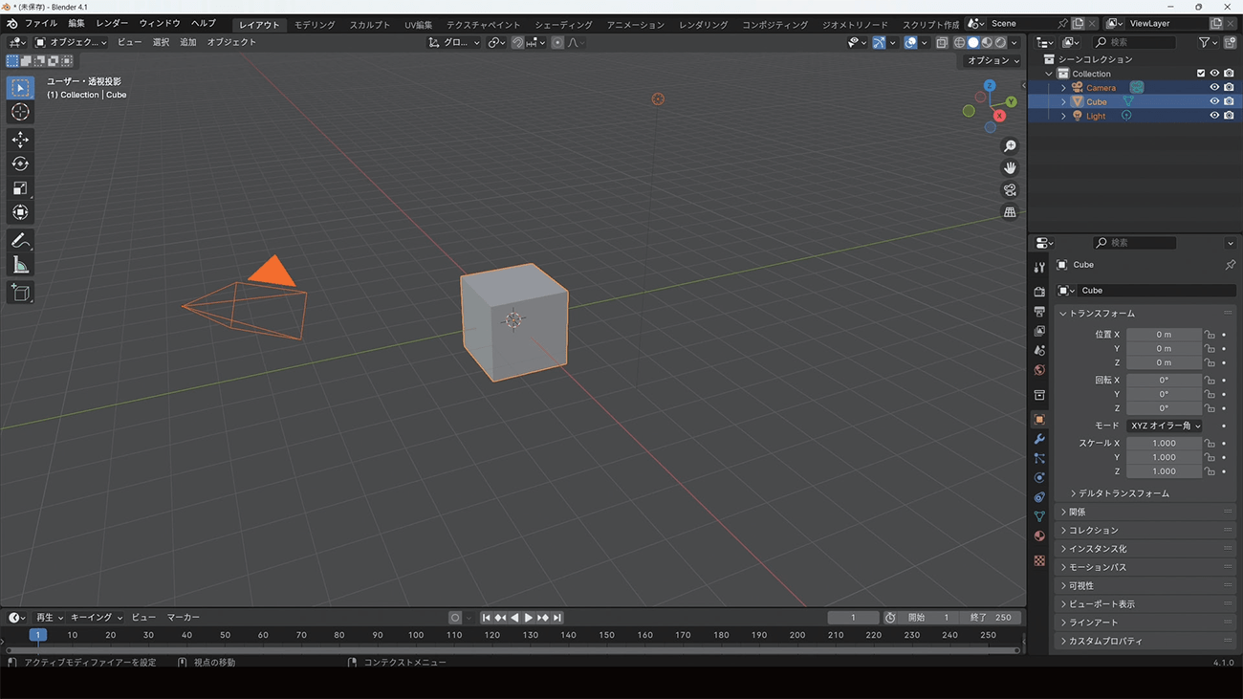
Task: Uncheck Collection exclude checkbox
Action: [x=1201, y=74]
